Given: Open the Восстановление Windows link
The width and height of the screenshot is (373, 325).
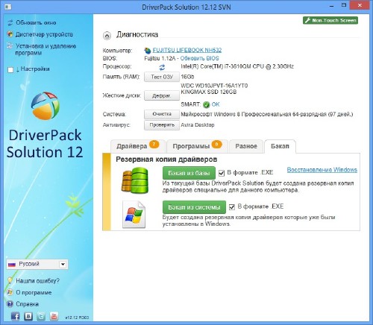Looking at the screenshot, I should click(x=322, y=170).
